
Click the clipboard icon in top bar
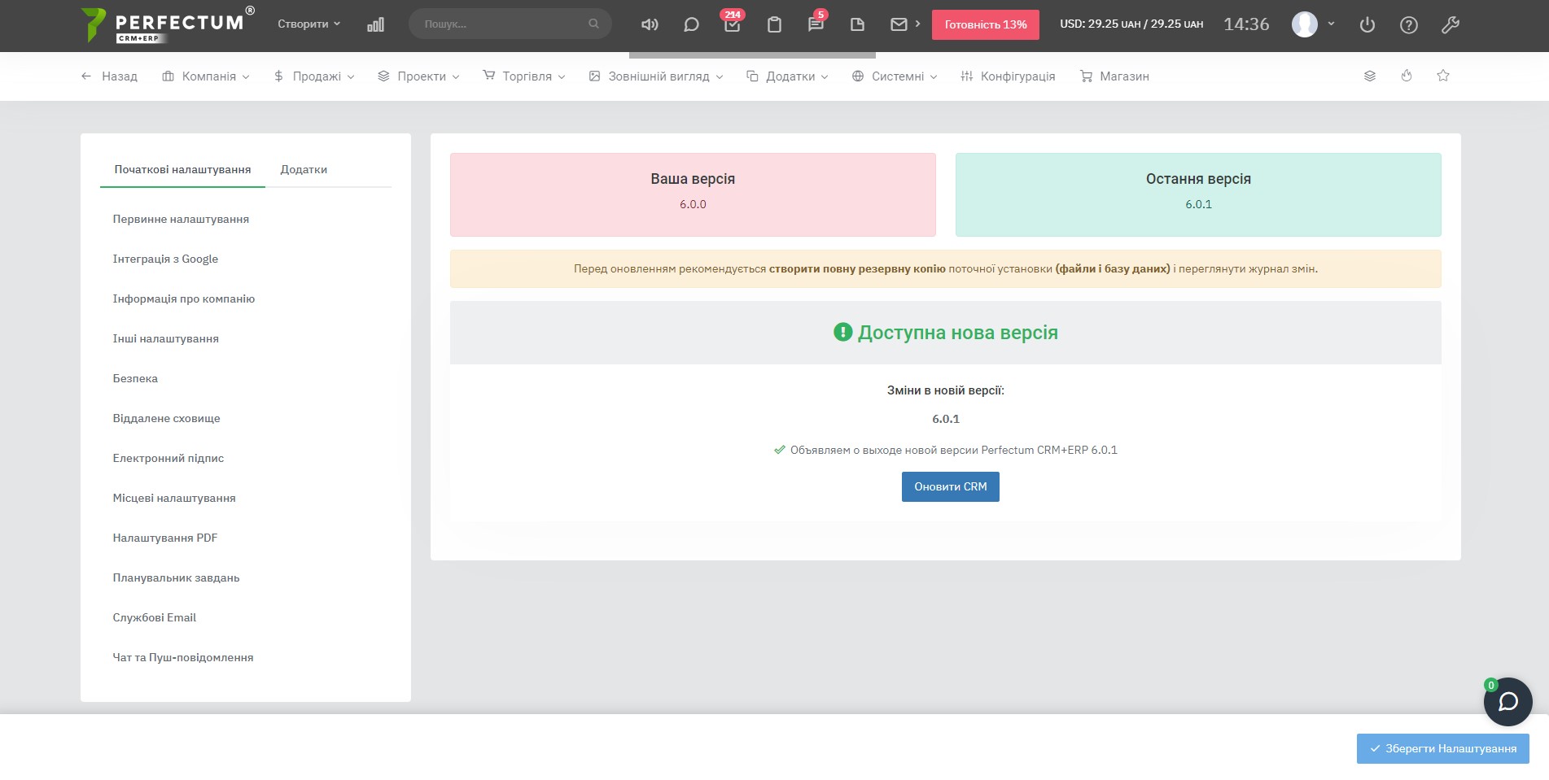click(x=774, y=24)
